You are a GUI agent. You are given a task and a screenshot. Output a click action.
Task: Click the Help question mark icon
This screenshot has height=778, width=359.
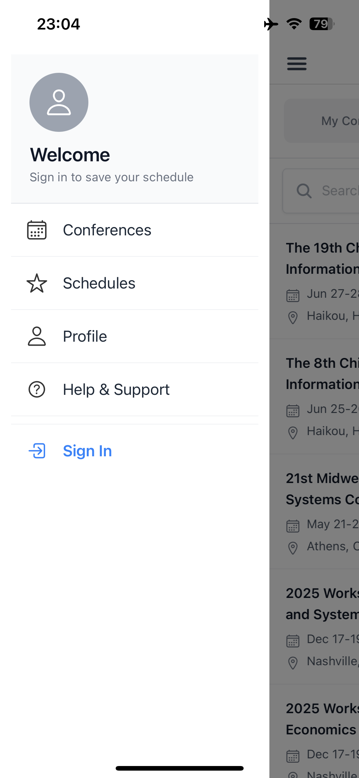[37, 390]
